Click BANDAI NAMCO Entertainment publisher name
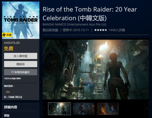The width and height of the screenshot is (152, 118). pos(74,25)
